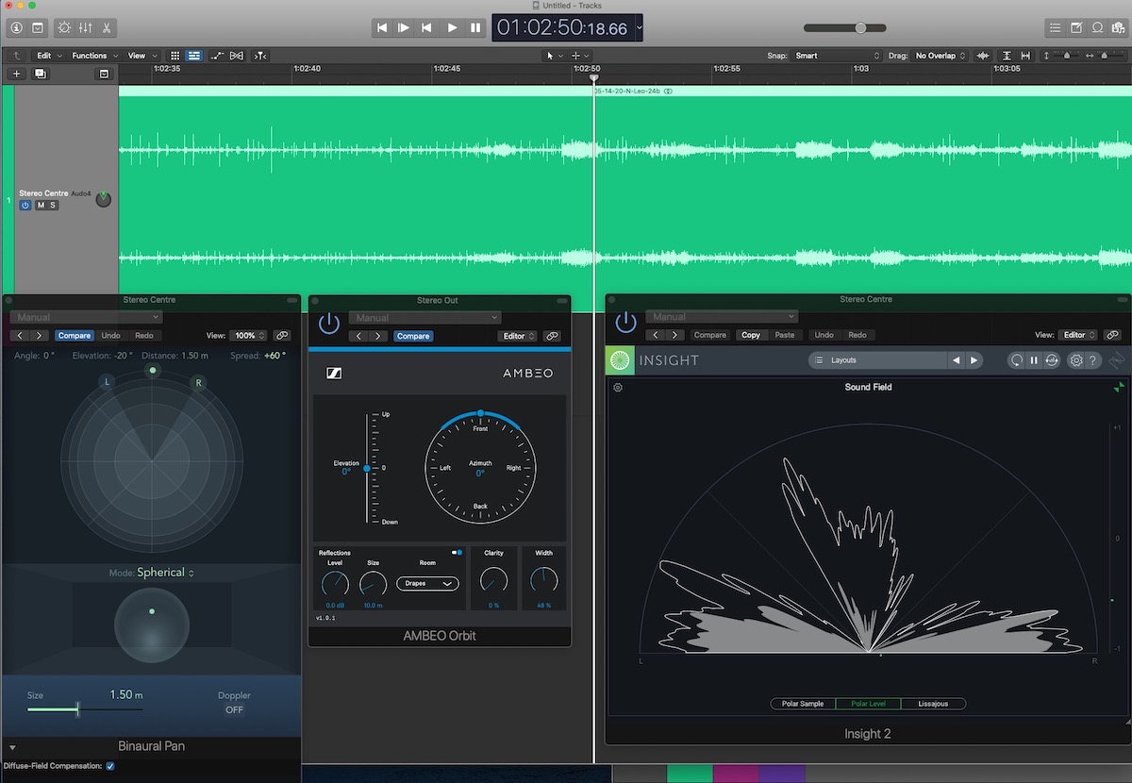This screenshot has width=1132, height=783.
Task: Show automation curves button in Tracks toolbar
Action: [218, 56]
